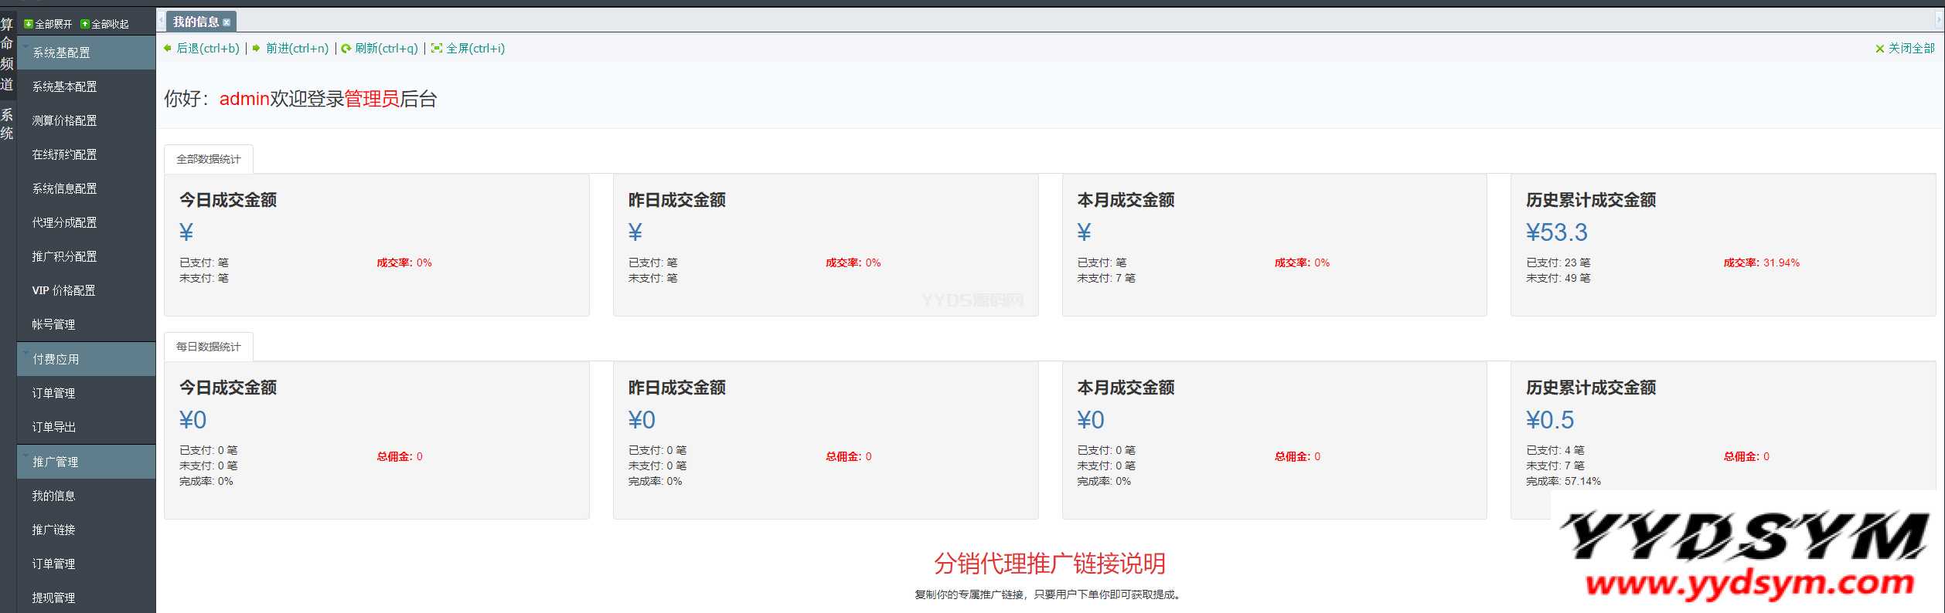Click the 后退 back arrow icon
This screenshot has height=613, width=1945.
168,49
